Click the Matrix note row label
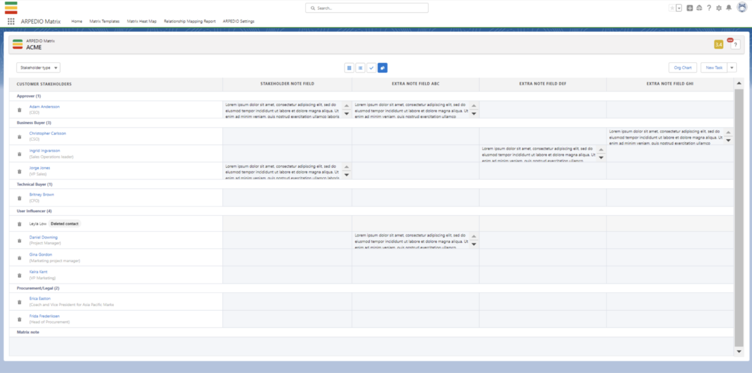The height and width of the screenshot is (373, 752). click(x=28, y=332)
